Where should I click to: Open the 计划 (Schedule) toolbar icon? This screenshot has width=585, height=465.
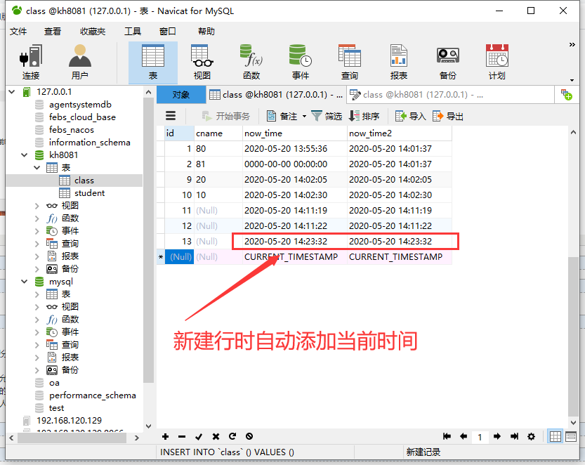point(497,63)
